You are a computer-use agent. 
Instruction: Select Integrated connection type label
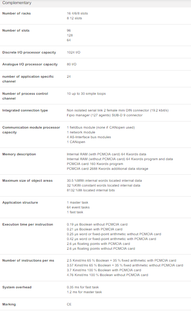tap(25, 110)
